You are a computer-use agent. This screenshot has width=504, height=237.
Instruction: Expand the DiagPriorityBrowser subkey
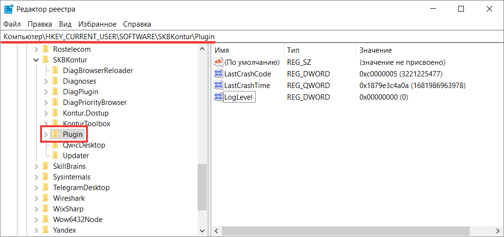tap(45, 103)
